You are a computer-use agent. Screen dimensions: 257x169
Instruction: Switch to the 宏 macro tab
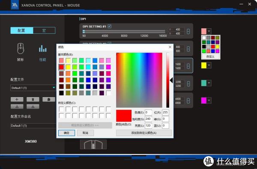(44, 30)
